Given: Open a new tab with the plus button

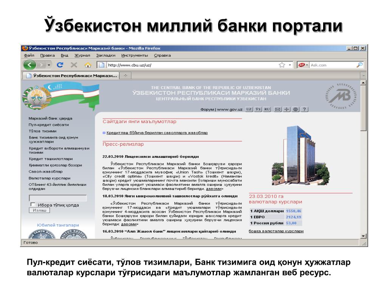Looking at the screenshot, I should 125,76.
